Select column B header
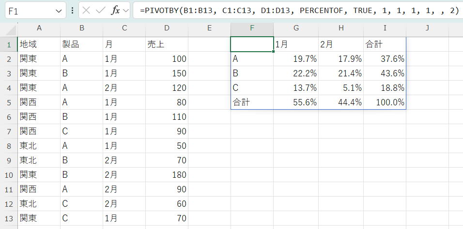463x229 pixels. point(82,29)
